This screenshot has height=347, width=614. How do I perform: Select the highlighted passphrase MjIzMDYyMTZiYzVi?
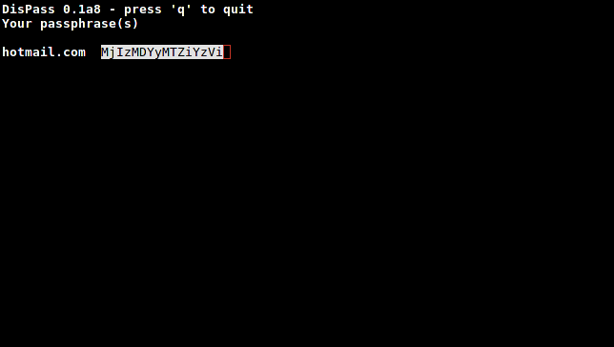(162, 52)
